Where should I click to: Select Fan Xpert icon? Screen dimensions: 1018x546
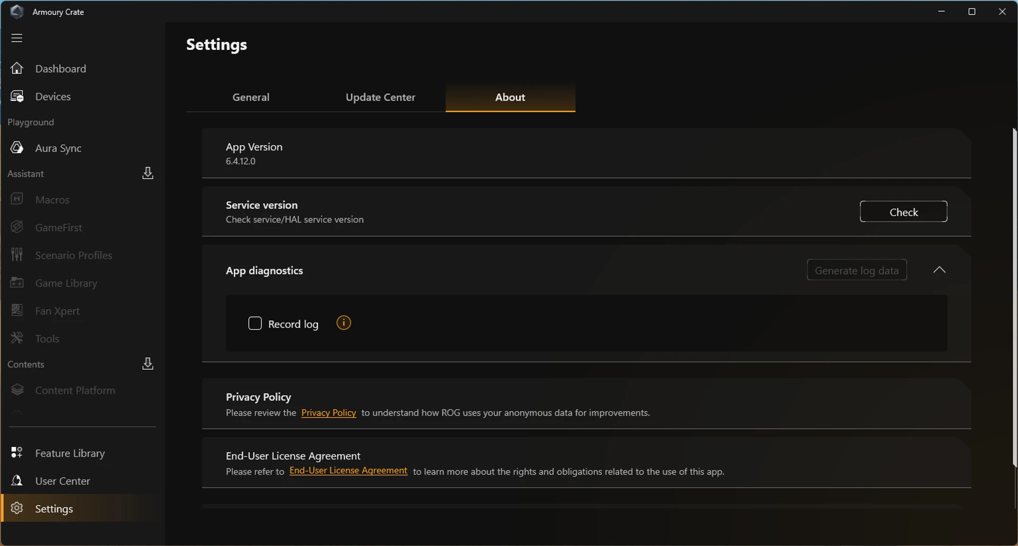[17, 311]
